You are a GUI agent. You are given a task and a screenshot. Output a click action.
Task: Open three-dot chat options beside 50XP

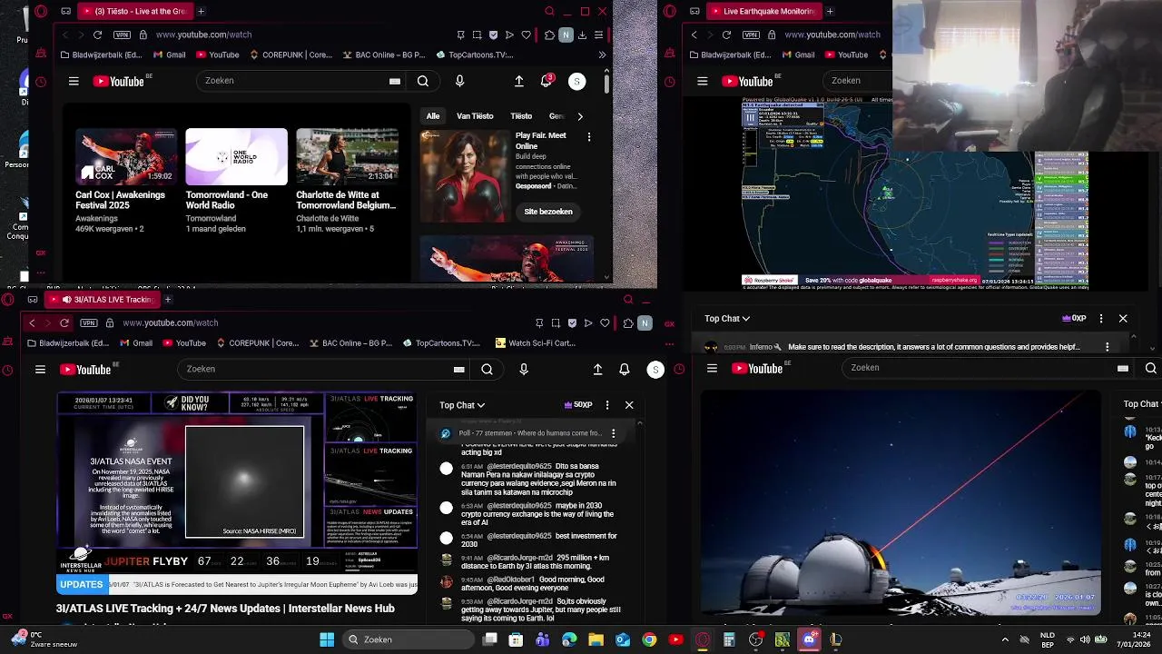(607, 405)
